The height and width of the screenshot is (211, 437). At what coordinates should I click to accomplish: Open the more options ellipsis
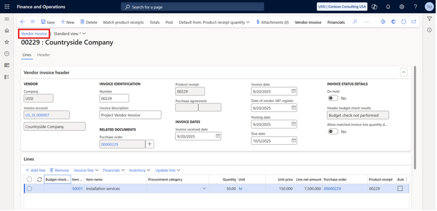pos(366,22)
